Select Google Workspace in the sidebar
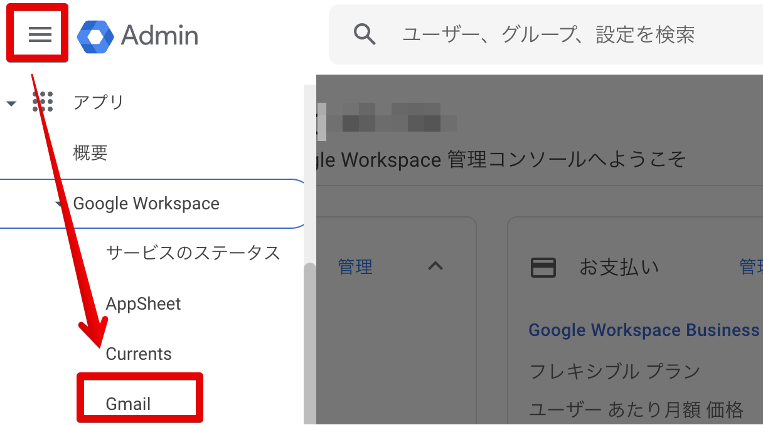 pos(146,204)
